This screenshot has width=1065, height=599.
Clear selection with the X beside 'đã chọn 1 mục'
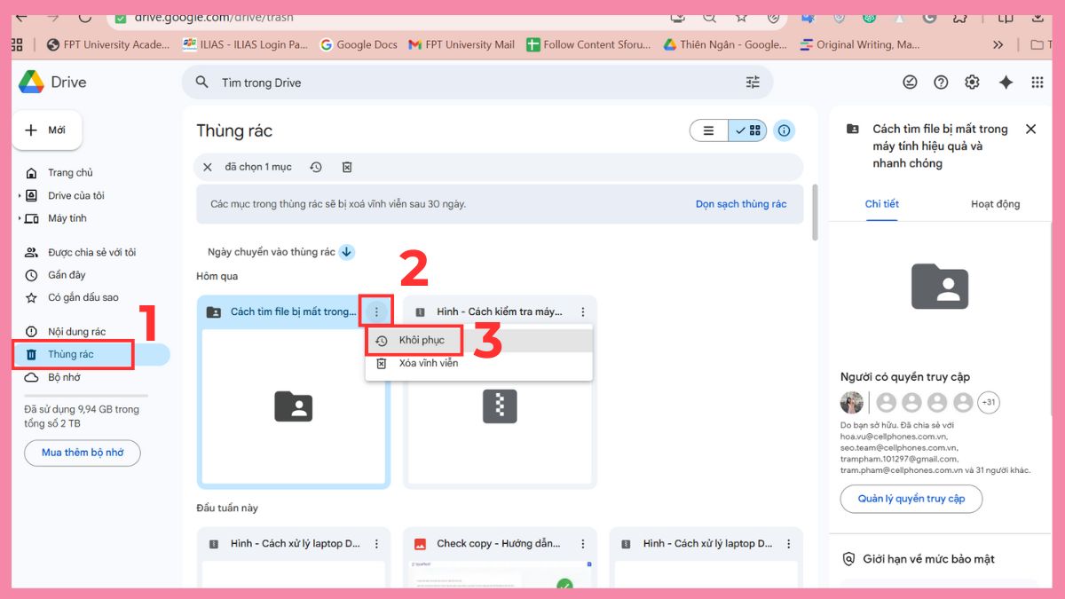208,167
